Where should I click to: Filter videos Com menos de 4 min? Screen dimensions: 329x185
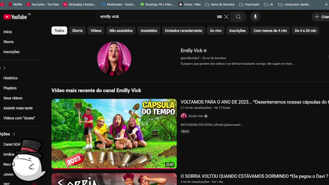pos(270,31)
